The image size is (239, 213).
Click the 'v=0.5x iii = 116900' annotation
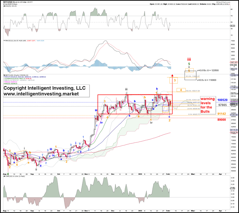point(206,80)
